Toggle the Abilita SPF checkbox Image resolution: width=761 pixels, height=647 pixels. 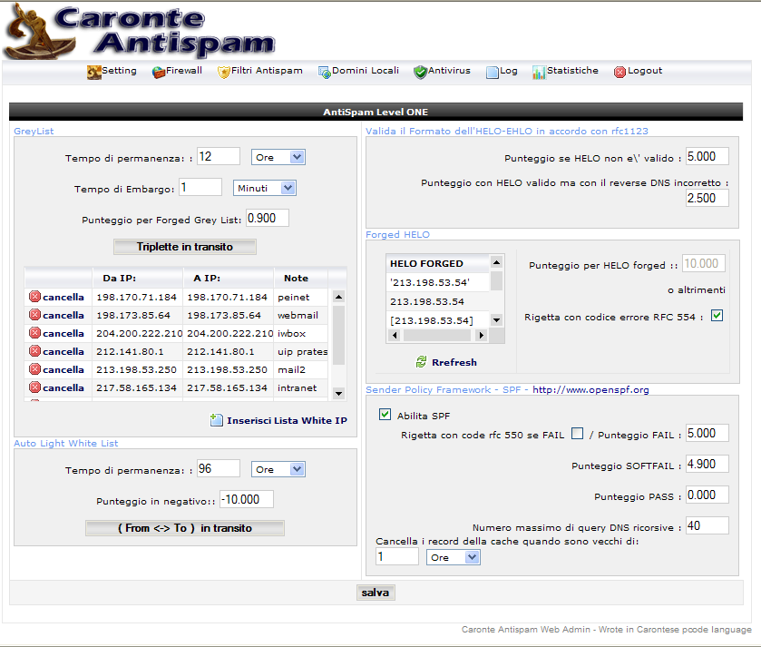[x=385, y=415]
